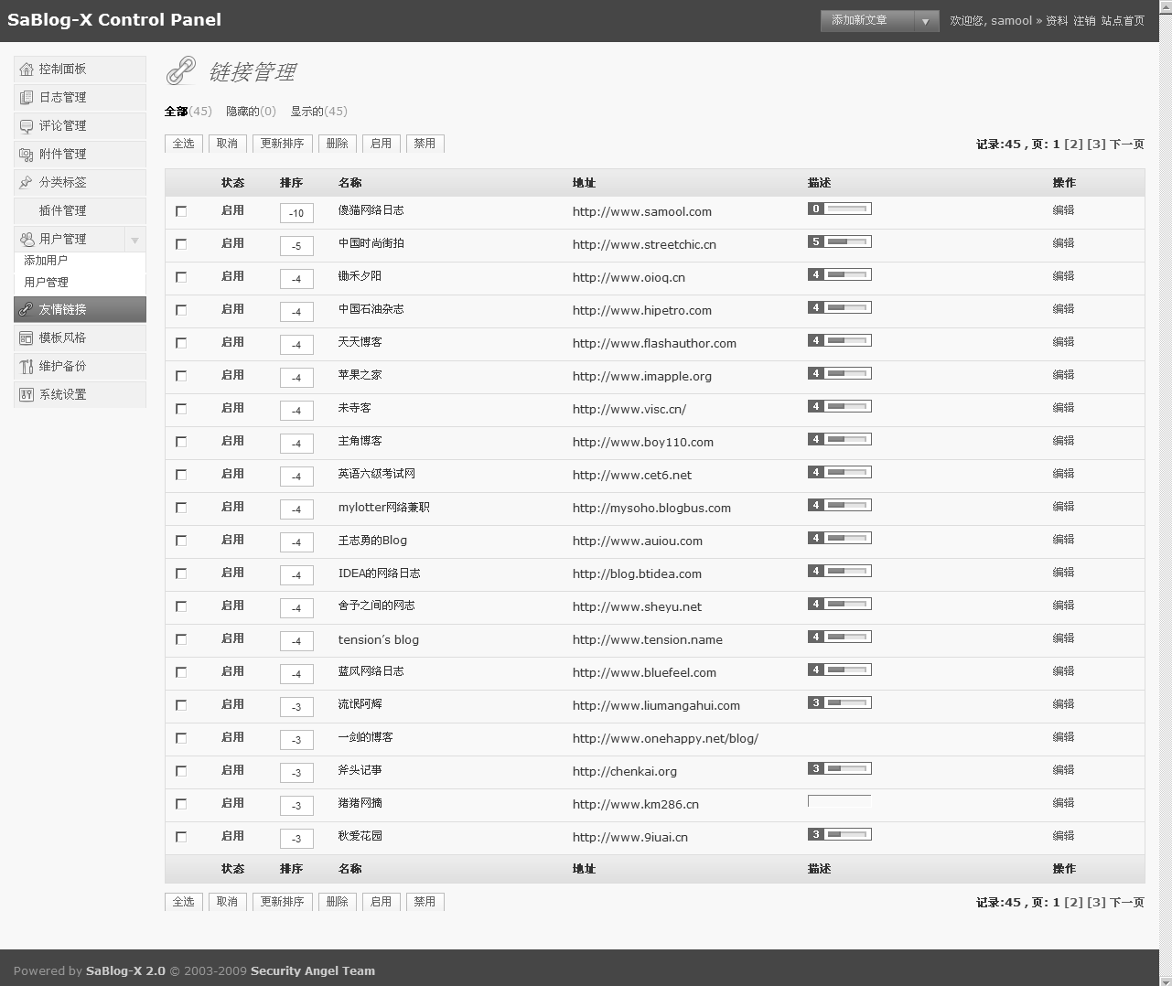Open the 站点首页 link in header
This screenshot has height=986, width=1172.
(1123, 21)
